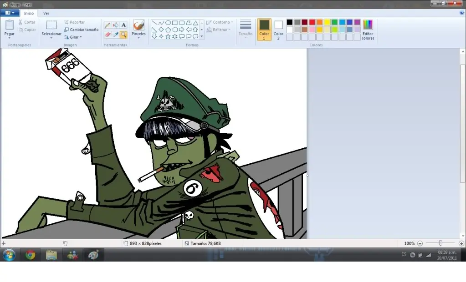Image resolution: width=466 pixels, height=282 pixels.
Task: Click Cambiar tamaño resize button
Action: pyautogui.click(x=81, y=30)
